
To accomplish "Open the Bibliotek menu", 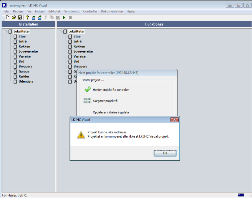I will click(54, 11).
